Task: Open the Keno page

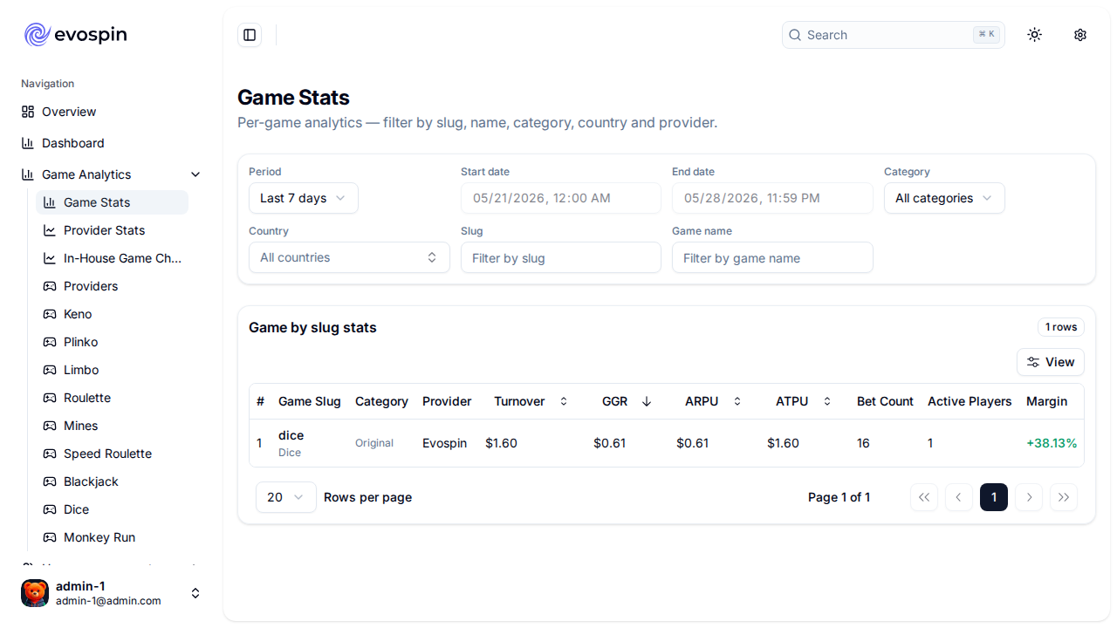Action: pos(112,314)
